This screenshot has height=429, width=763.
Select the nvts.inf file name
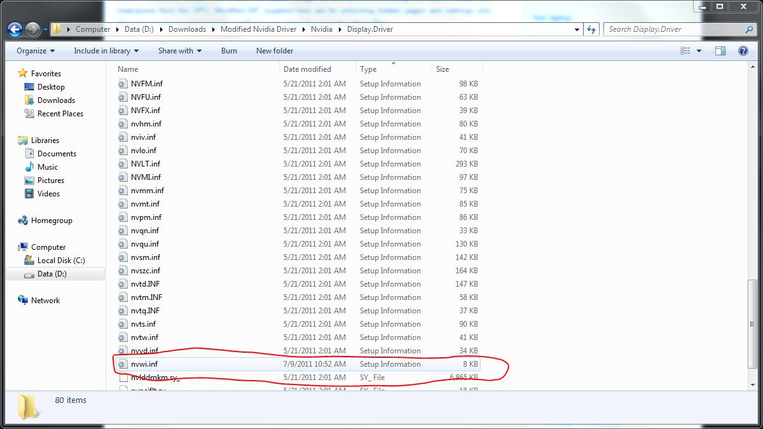143,324
